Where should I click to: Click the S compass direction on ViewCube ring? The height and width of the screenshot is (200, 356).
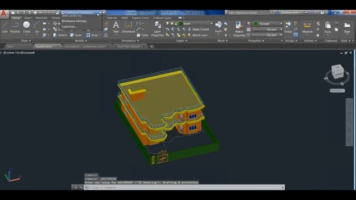coord(342,84)
